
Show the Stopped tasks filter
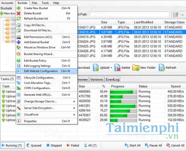[x=54, y=145]
